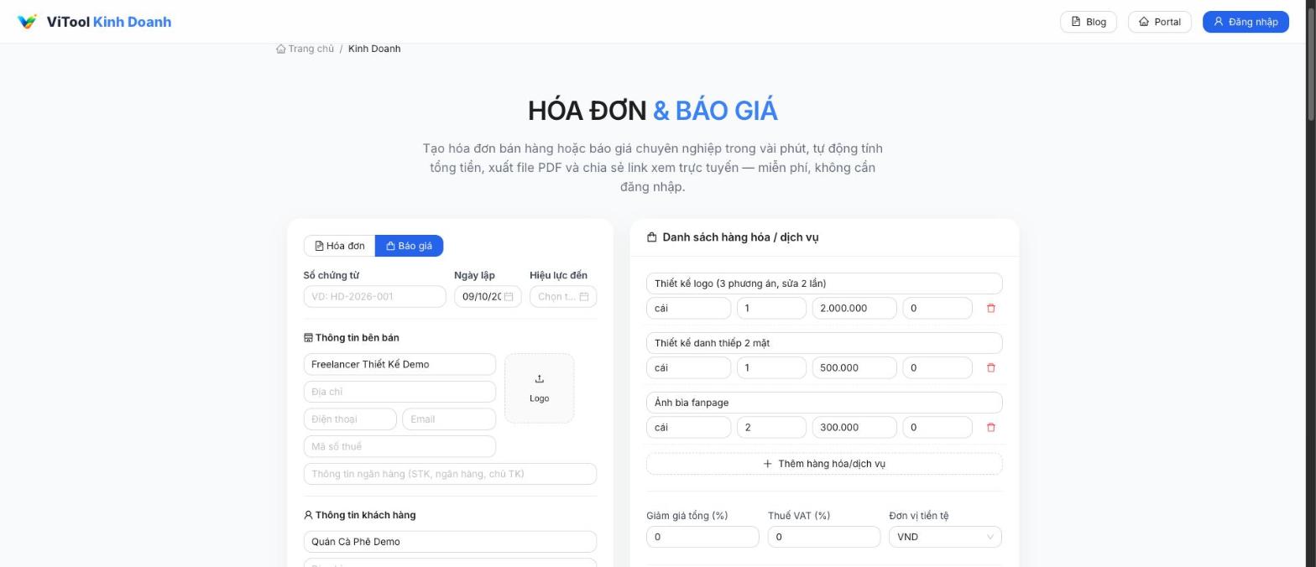Click the Thông tin ngân hàng field
This screenshot has height=567, width=1316.
tap(450, 474)
